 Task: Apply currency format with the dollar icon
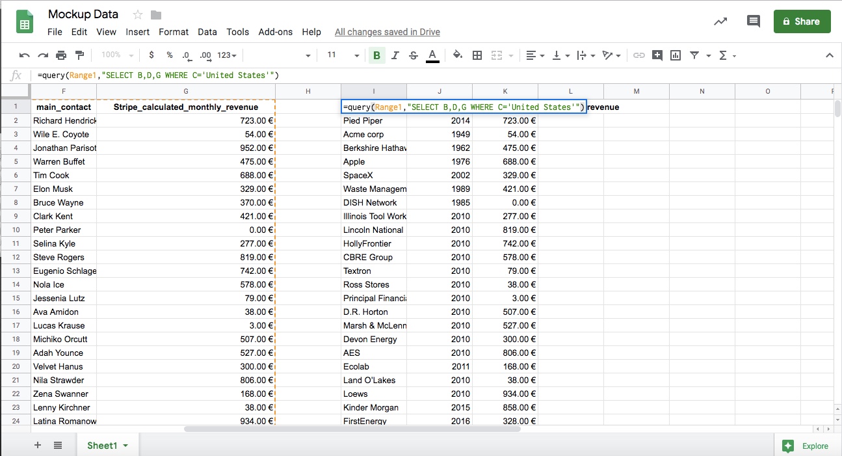[x=151, y=55]
